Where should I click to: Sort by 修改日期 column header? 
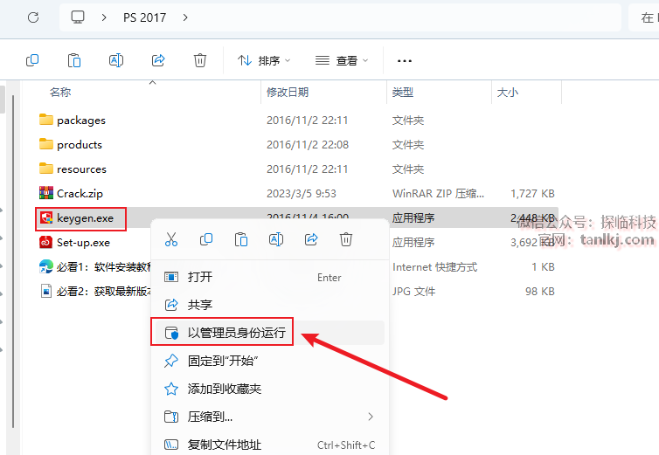(x=288, y=92)
